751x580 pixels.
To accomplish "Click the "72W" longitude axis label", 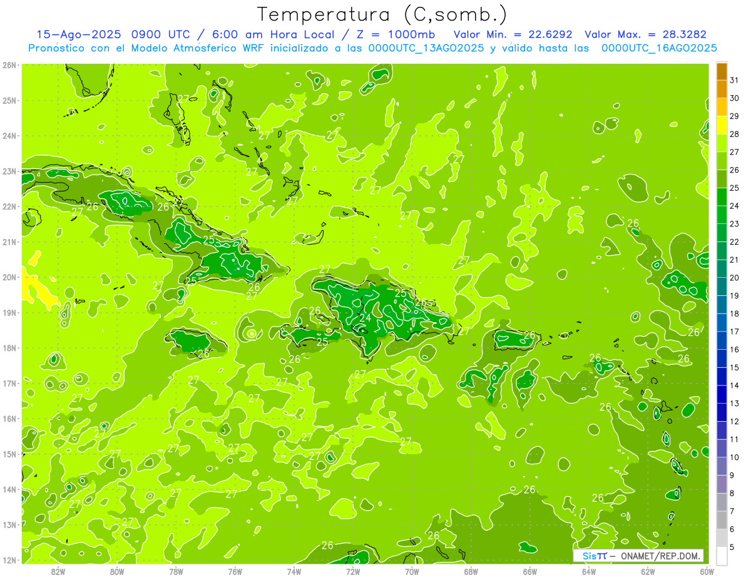I will 353,571.
